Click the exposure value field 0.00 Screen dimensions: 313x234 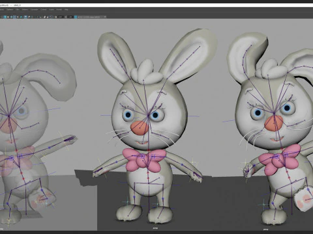(61, 17)
